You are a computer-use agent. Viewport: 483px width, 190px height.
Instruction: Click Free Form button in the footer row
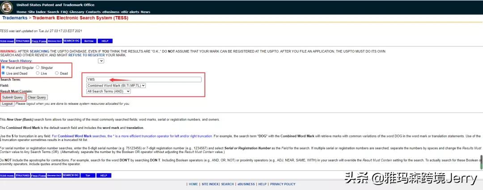pos(39,175)
